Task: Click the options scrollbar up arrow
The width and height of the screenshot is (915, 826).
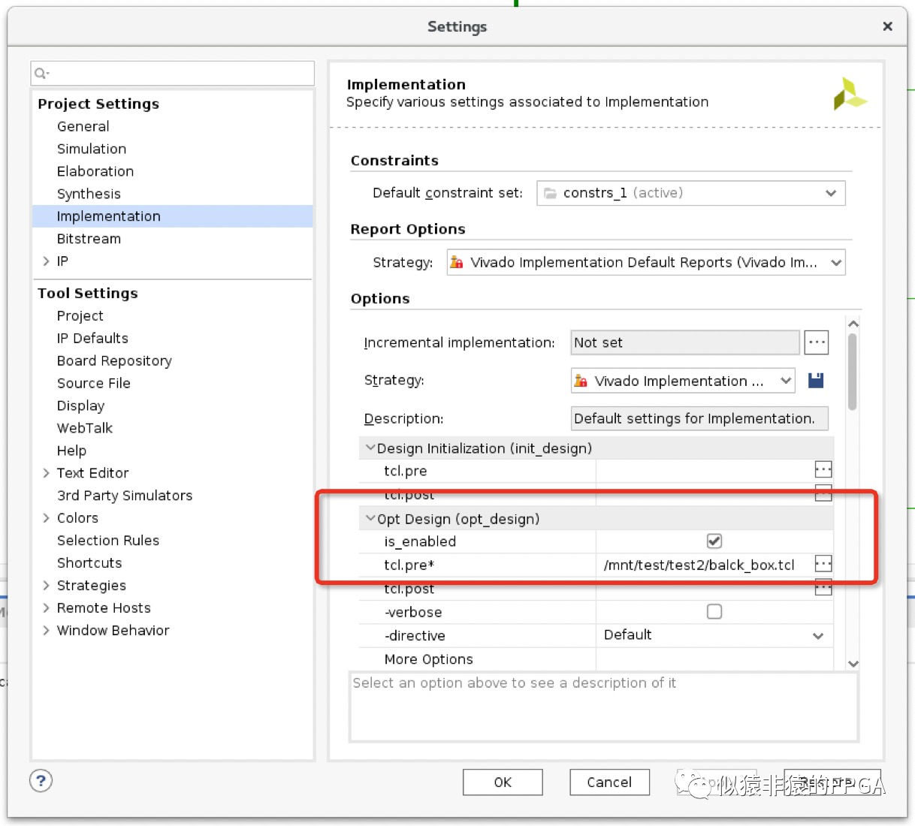Action: [x=853, y=324]
